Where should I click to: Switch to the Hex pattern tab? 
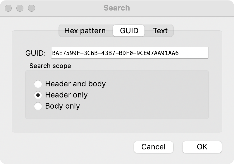coord(85,31)
